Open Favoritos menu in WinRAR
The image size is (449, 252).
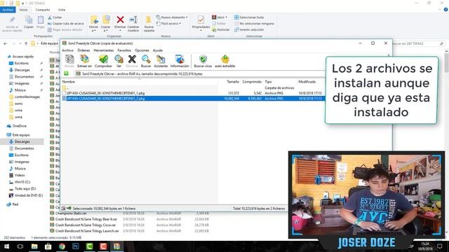pyautogui.click(x=124, y=50)
